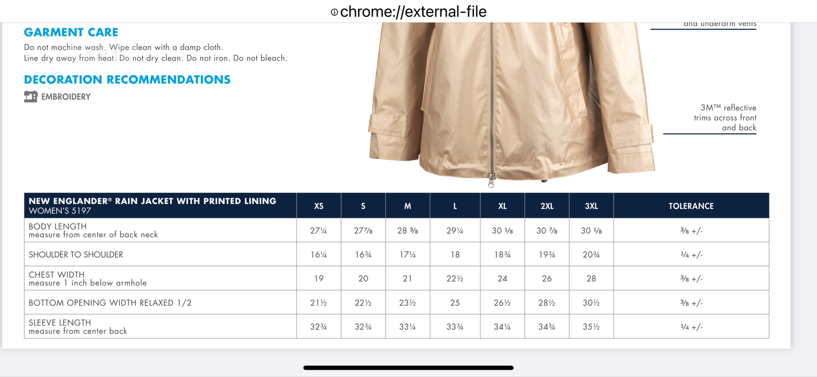Click the SLEEVE LENGTH row label

[x=60, y=323]
